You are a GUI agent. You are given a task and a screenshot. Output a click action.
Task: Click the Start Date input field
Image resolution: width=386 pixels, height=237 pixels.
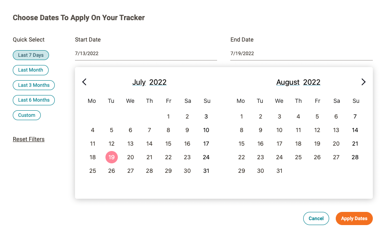(x=146, y=53)
